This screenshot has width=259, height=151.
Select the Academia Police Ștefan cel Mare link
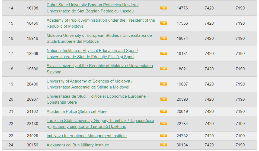click(76, 111)
